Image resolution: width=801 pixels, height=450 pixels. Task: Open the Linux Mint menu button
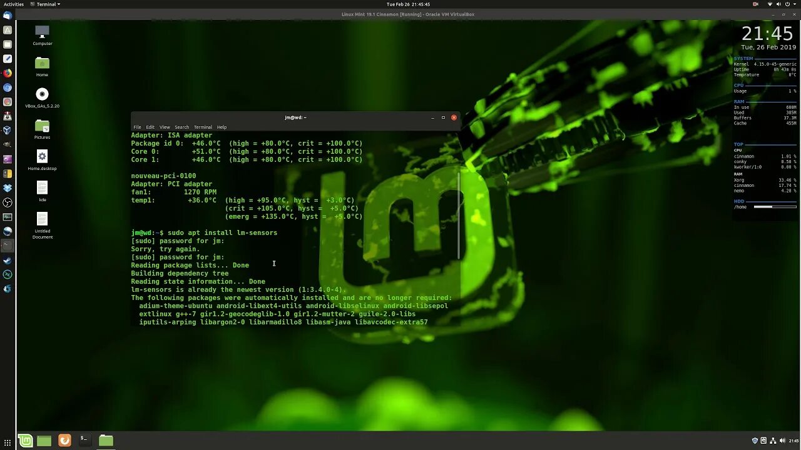coord(25,441)
